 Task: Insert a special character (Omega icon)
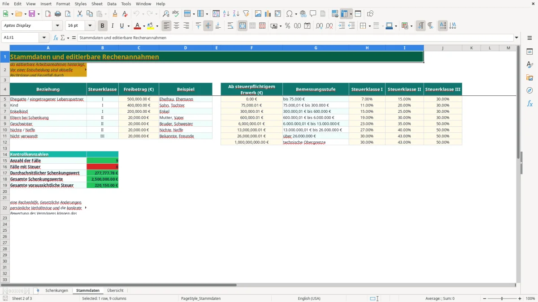[289, 14]
